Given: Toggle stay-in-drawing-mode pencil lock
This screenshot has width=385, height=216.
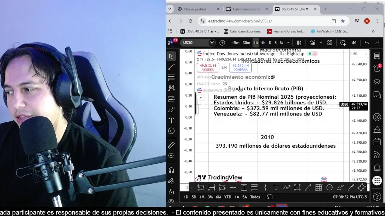Looking at the screenshot, I should click(171, 181).
